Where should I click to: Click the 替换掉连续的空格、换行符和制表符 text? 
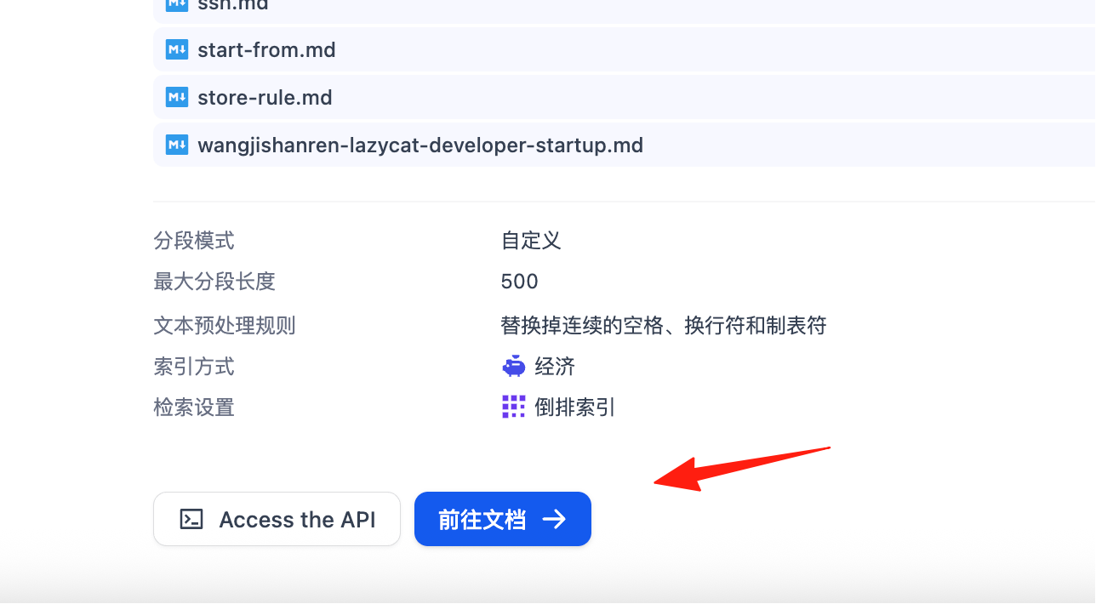pos(664,326)
